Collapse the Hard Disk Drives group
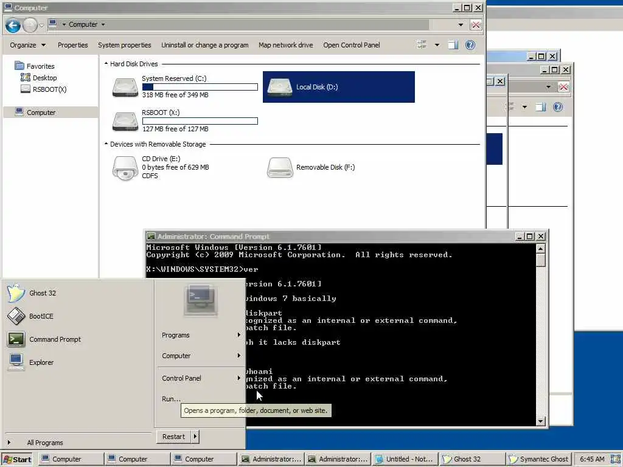 coord(106,63)
